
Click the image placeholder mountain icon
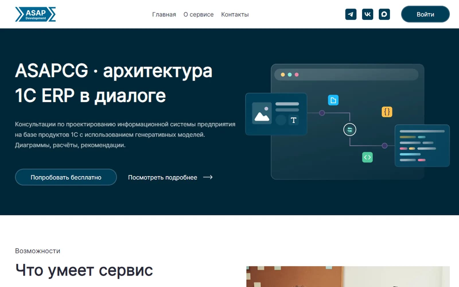pyautogui.click(x=262, y=113)
